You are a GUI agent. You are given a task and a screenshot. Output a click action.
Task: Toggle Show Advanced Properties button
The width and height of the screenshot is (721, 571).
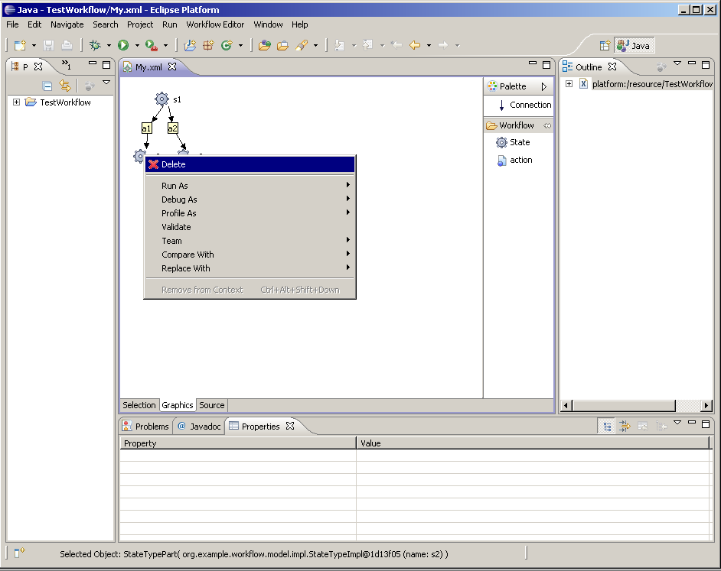[x=625, y=427]
